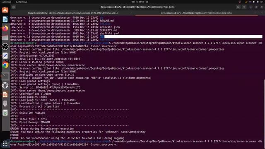The height and width of the screenshot is (149, 265).
Task: Click the microphone indicator in top bar
Action: [258, 2]
